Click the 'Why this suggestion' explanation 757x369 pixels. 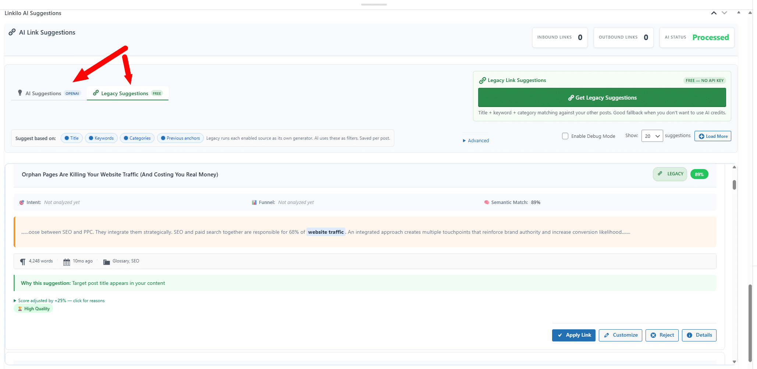click(365, 283)
